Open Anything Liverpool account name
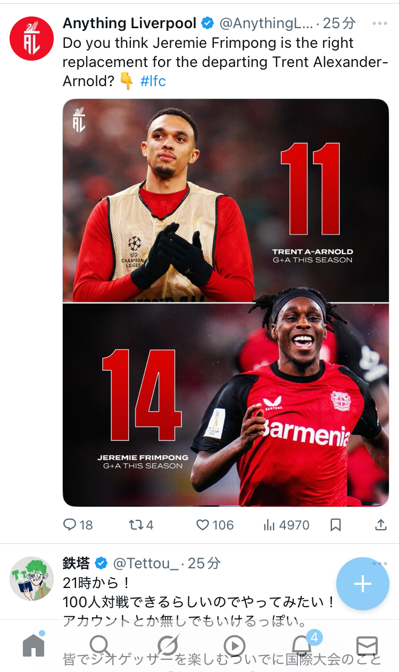399x672 pixels. coord(130,23)
